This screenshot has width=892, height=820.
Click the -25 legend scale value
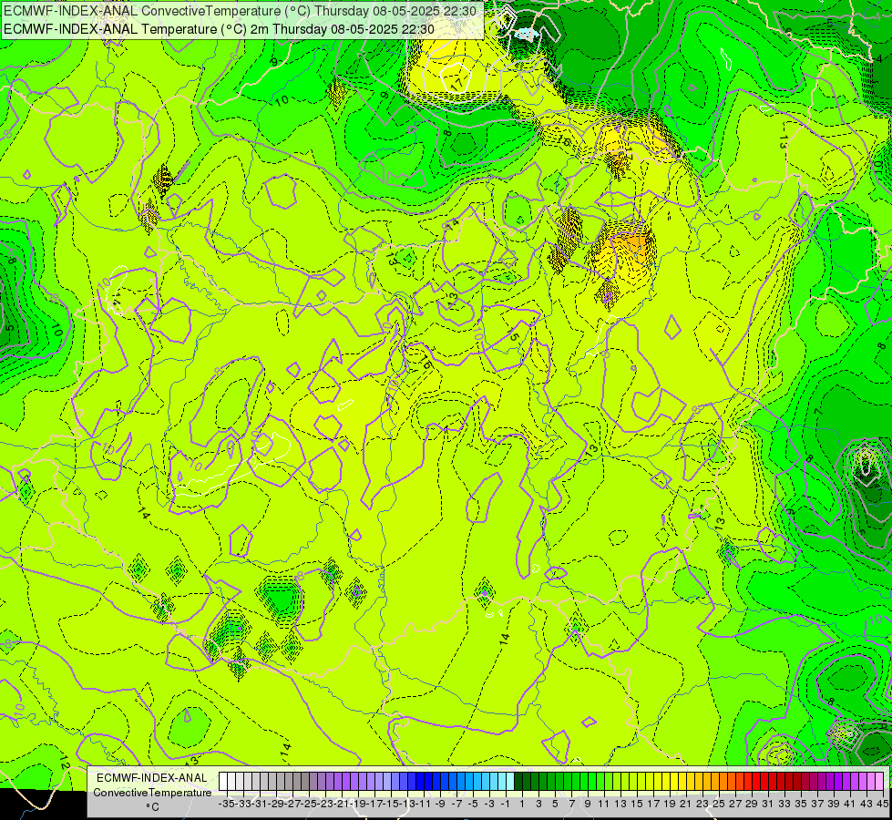point(309,805)
